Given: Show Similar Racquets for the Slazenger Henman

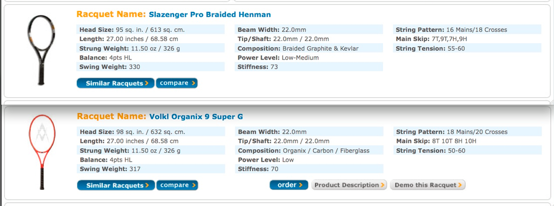Looking at the screenshot, I should [116, 83].
